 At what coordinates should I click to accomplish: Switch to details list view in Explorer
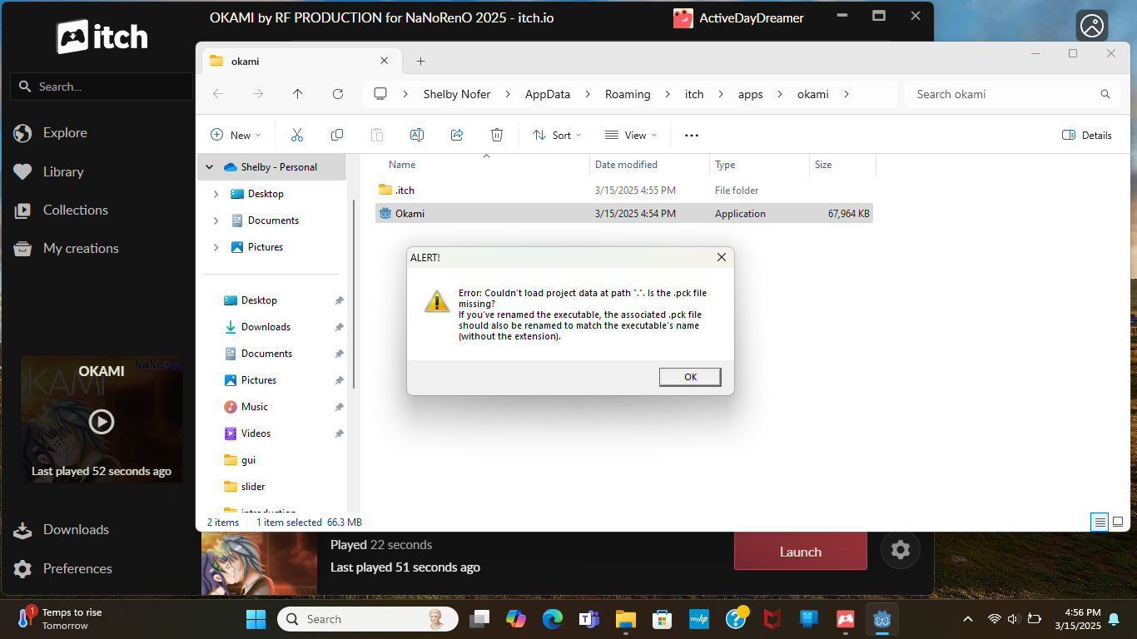1100,522
